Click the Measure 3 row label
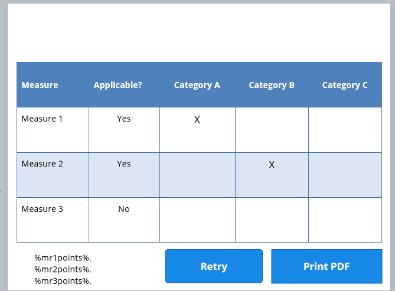This screenshot has height=291, width=395. 43,209
